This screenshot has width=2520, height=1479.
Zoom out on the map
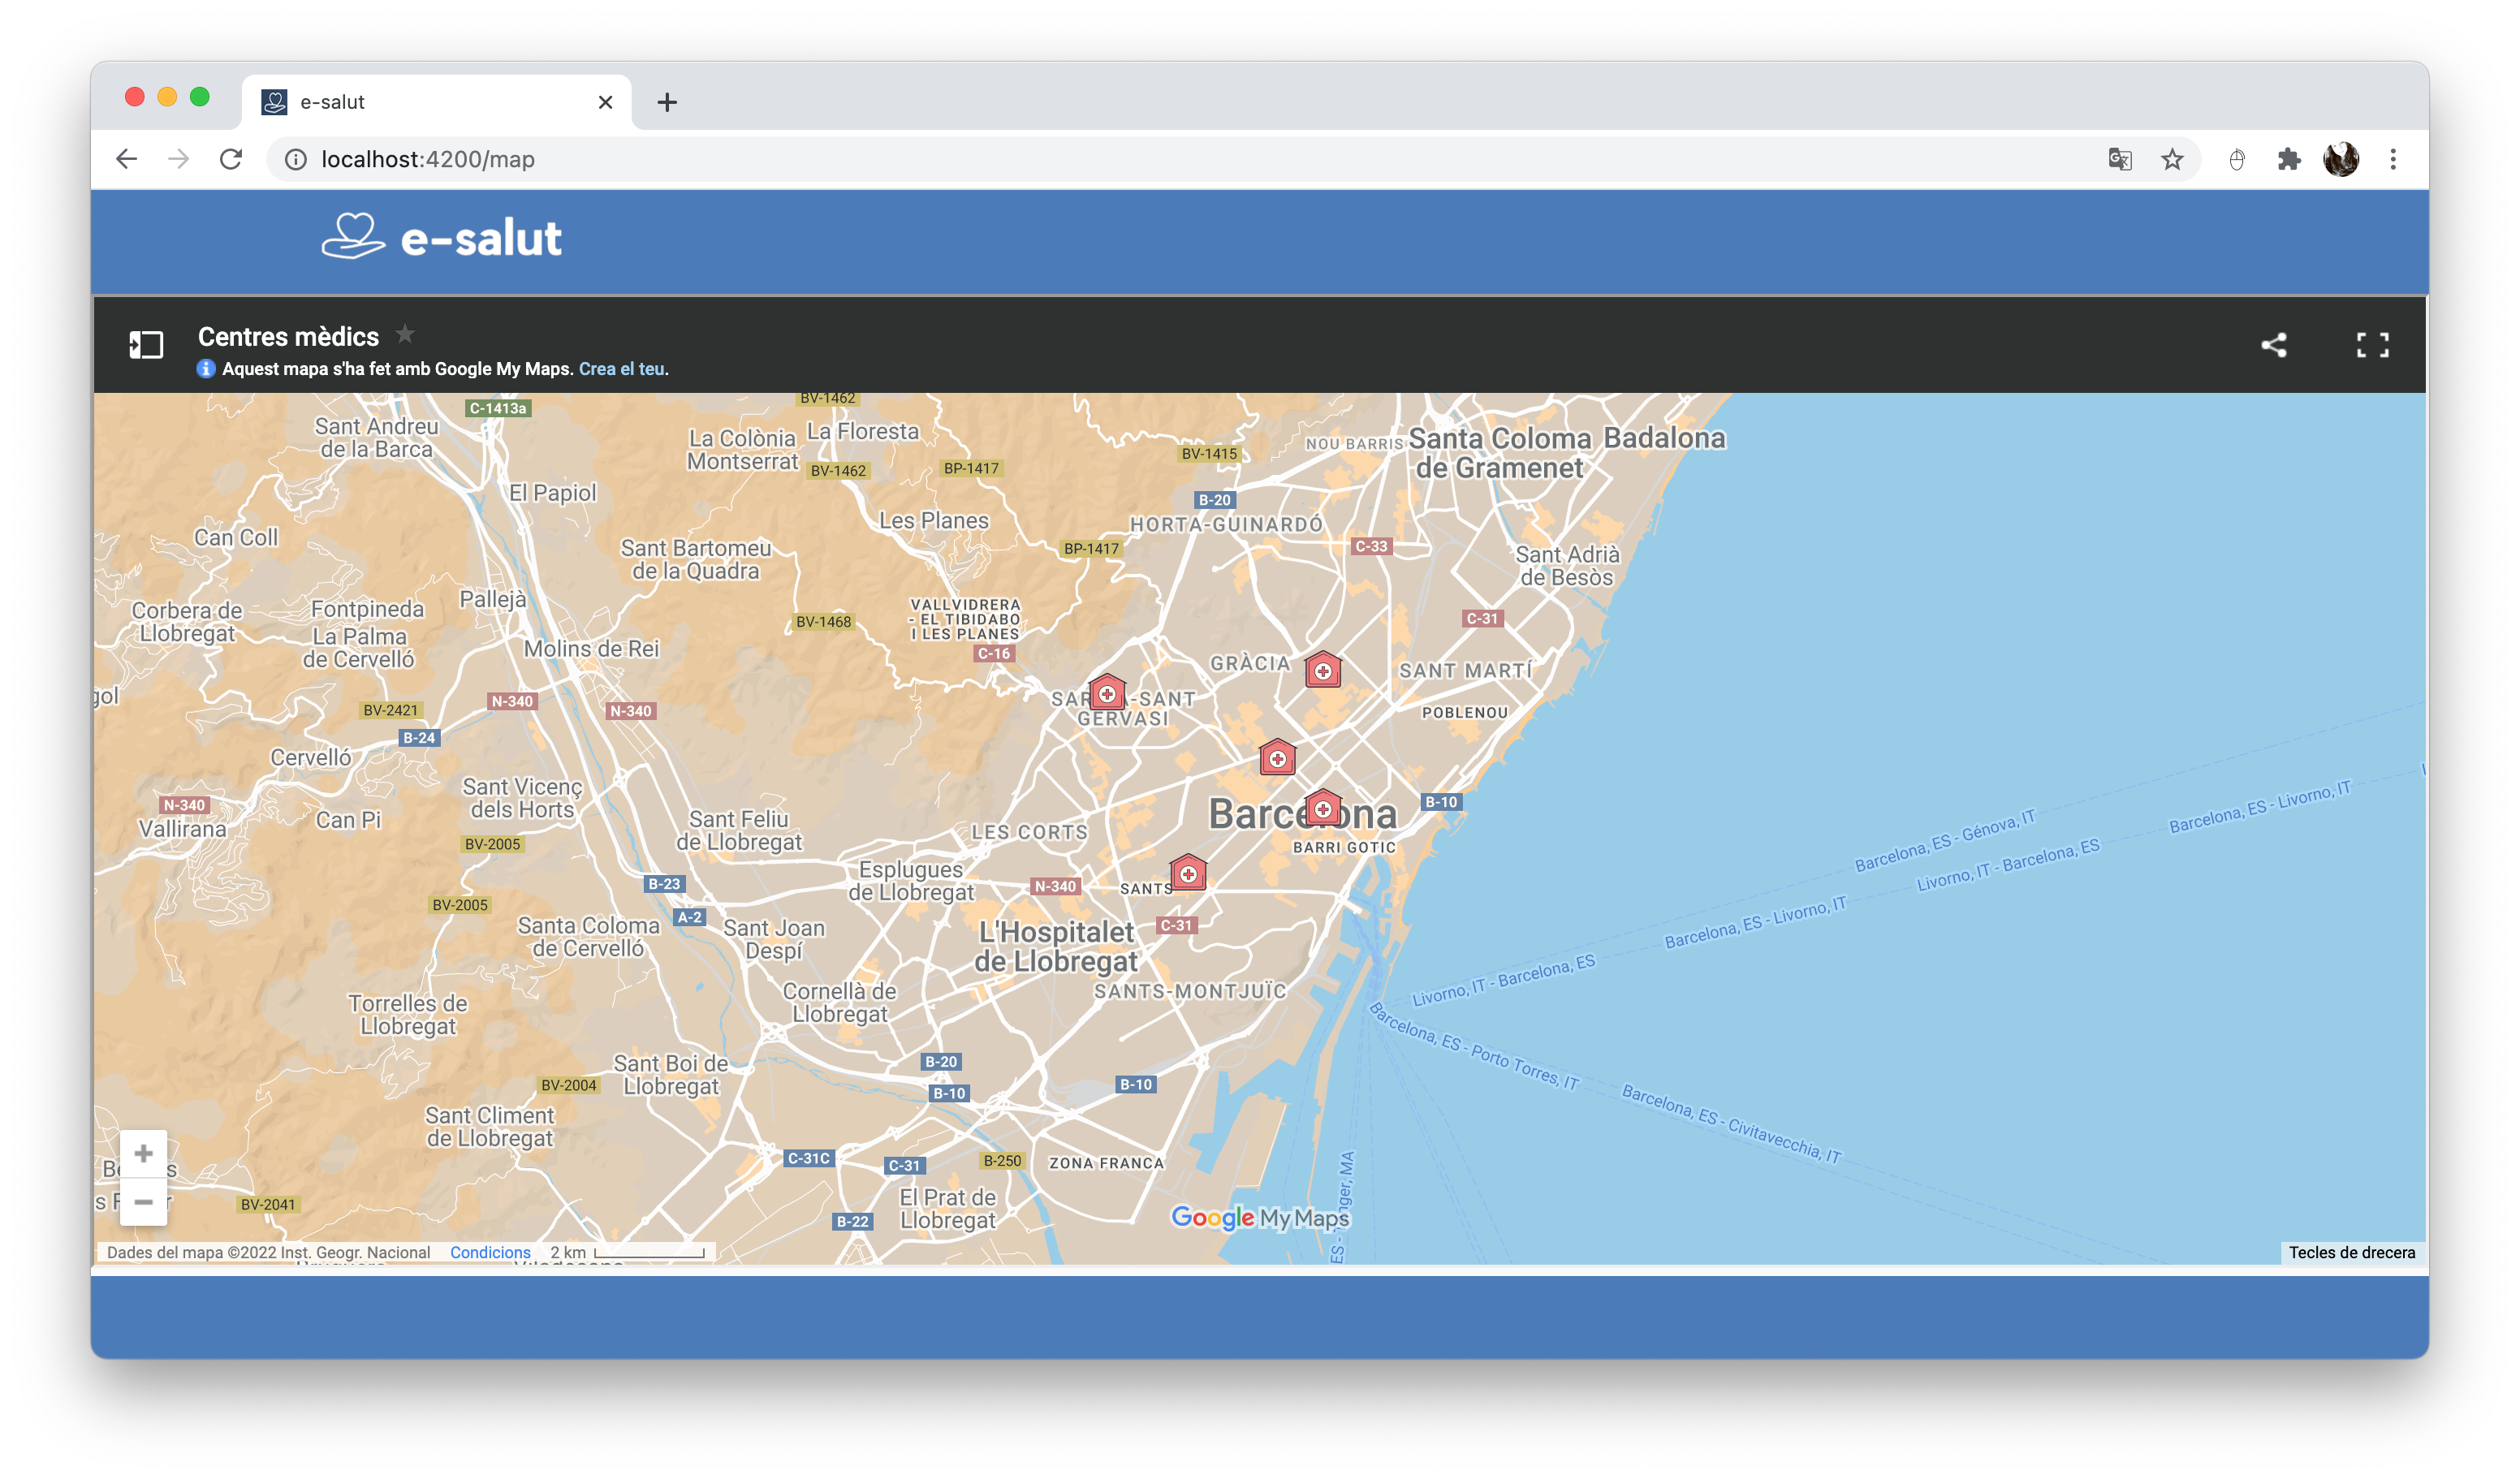144,1202
